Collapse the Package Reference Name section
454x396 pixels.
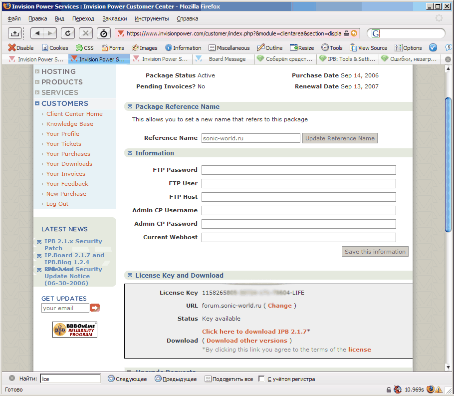click(x=130, y=107)
